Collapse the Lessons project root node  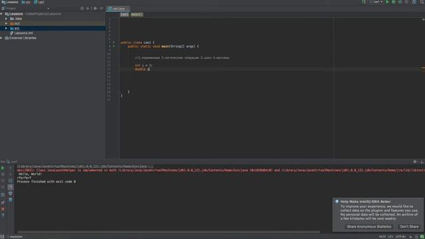(1, 14)
